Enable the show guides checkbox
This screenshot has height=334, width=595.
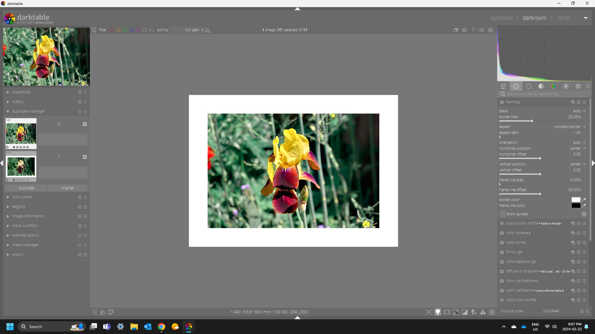click(503, 214)
